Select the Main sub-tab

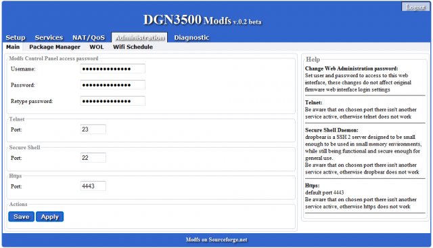[x=13, y=47]
